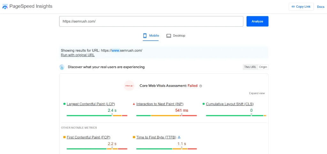
Task: Click the Failed assessment status text
Action: (x=193, y=86)
